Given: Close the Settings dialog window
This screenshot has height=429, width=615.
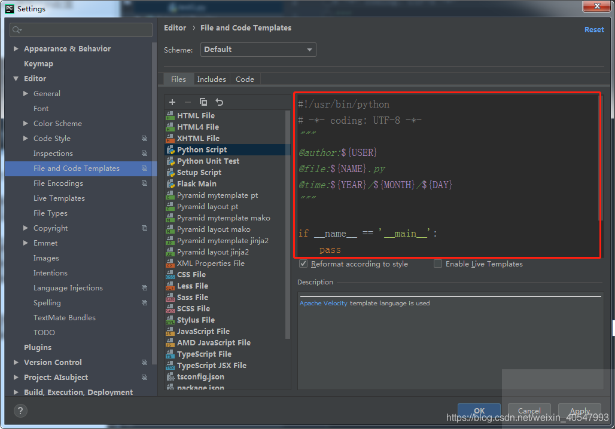Looking at the screenshot, I should pyautogui.click(x=596, y=6).
